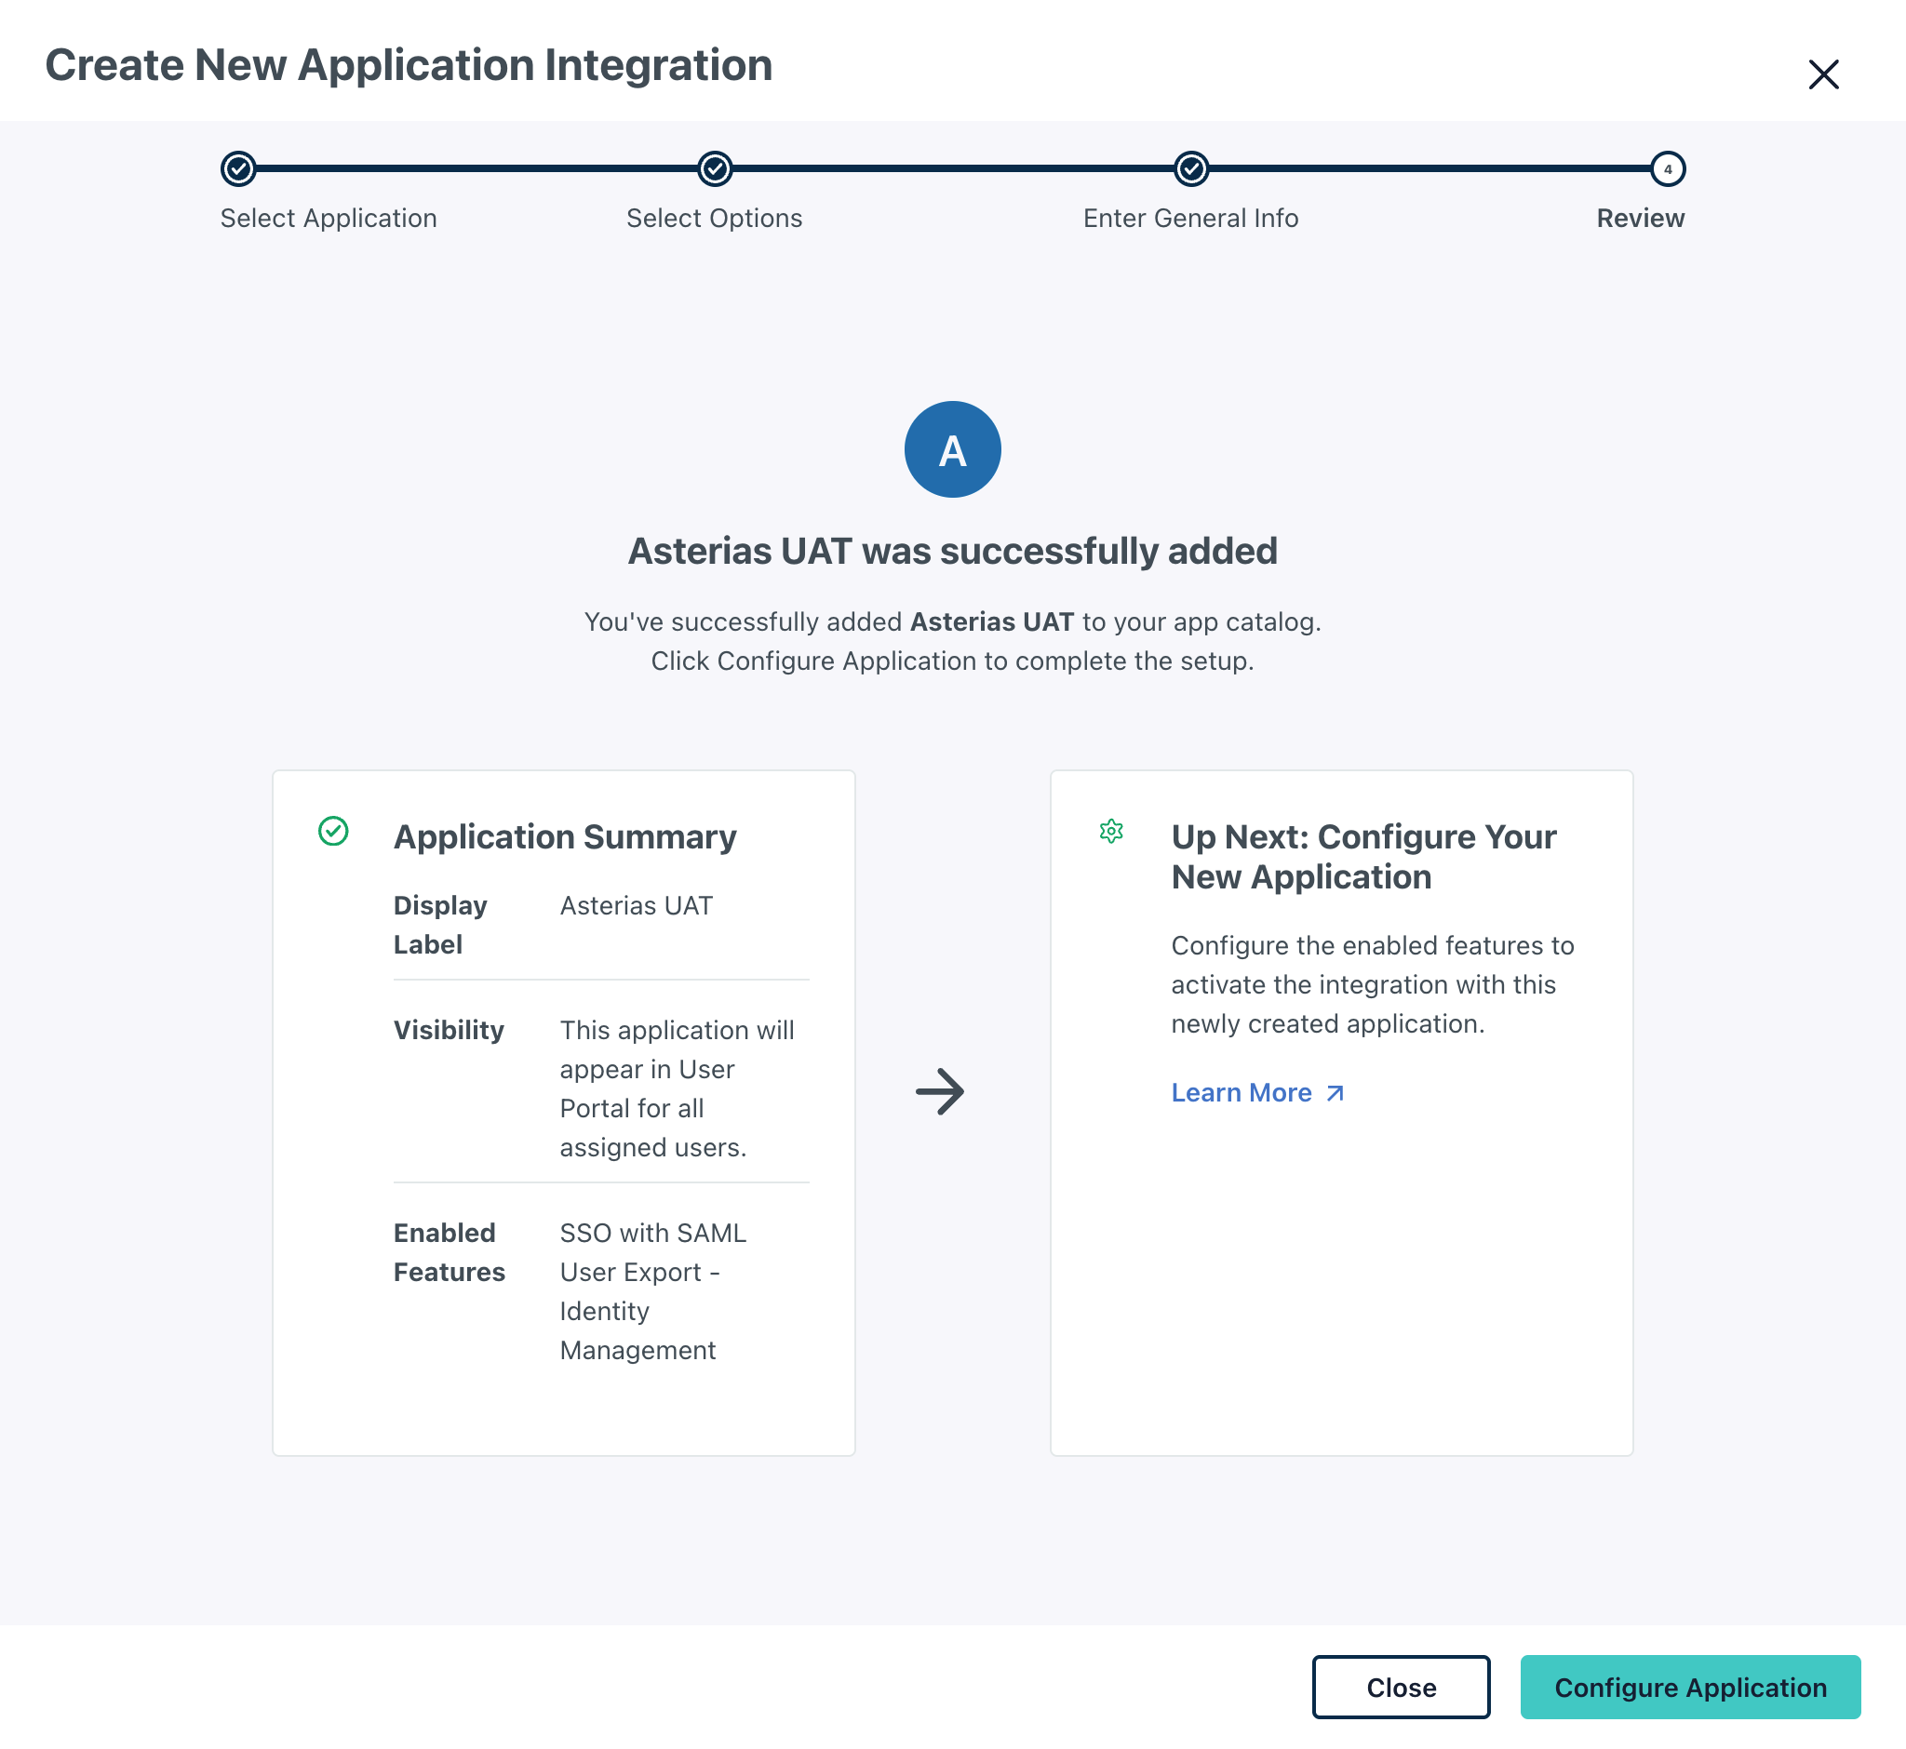Image resolution: width=1906 pixels, height=1749 pixels.
Task: Open the Learn More link
Action: [1241, 1092]
